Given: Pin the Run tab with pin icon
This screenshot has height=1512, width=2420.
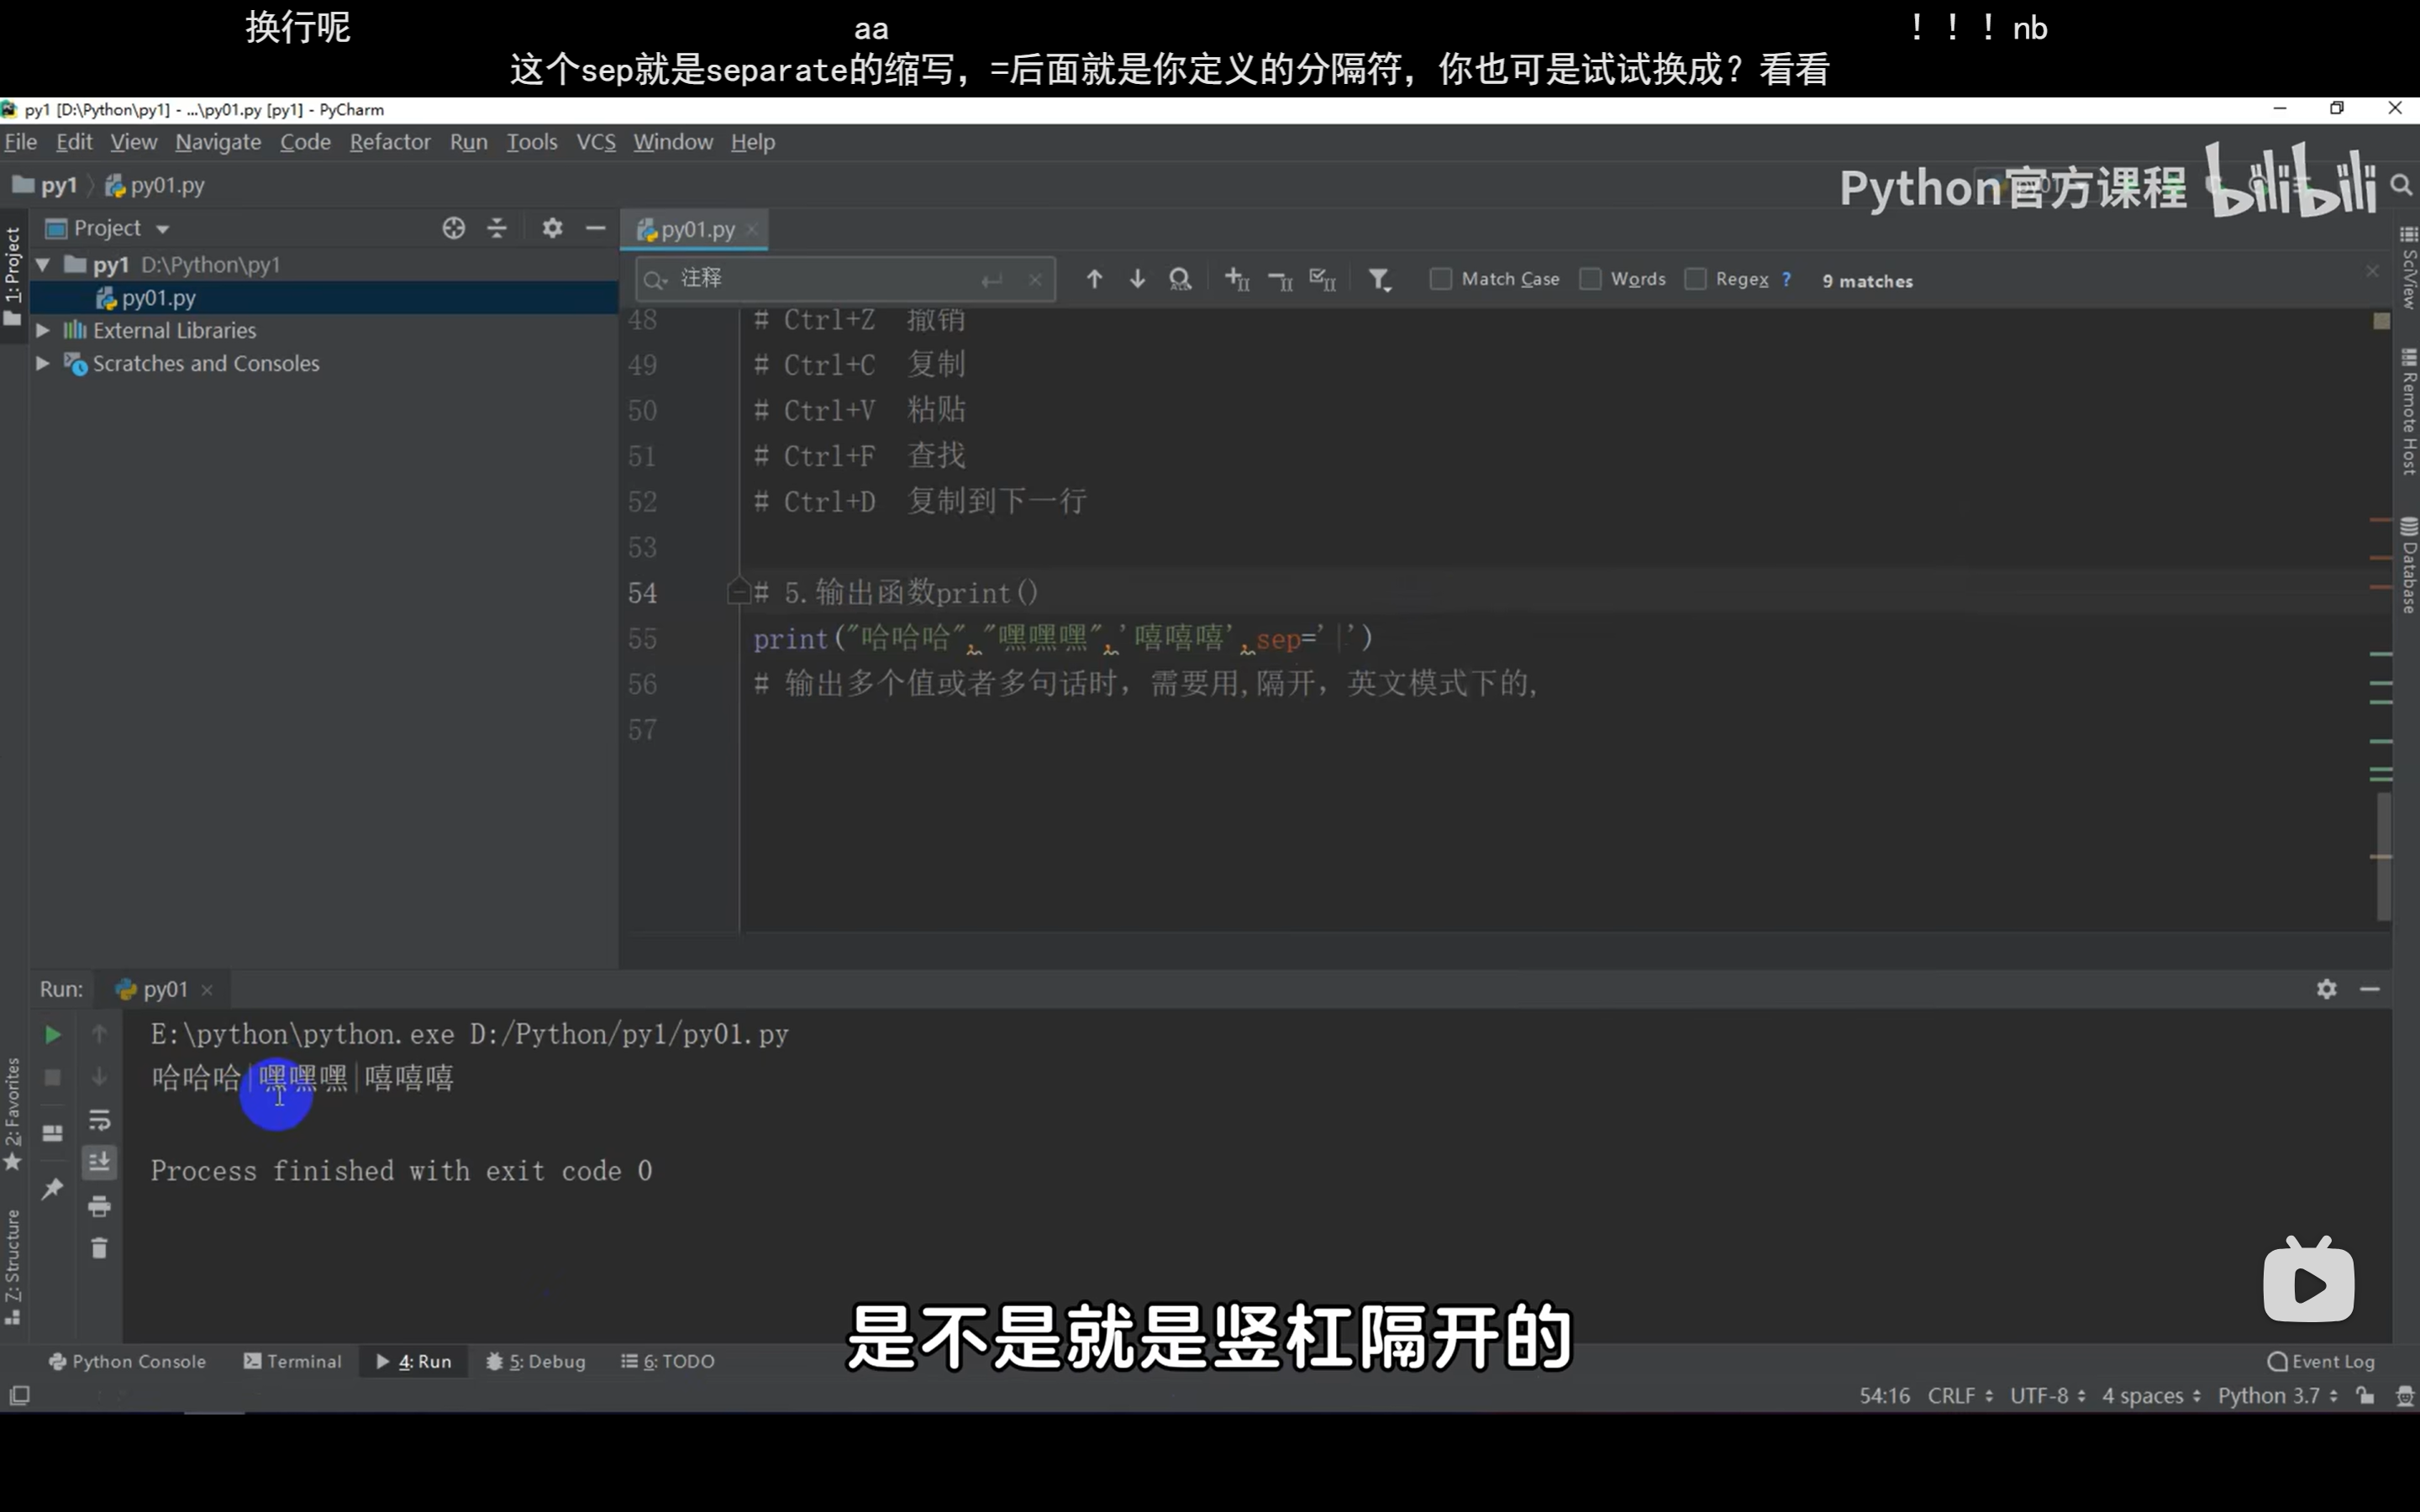Looking at the screenshot, I should click(52, 1188).
